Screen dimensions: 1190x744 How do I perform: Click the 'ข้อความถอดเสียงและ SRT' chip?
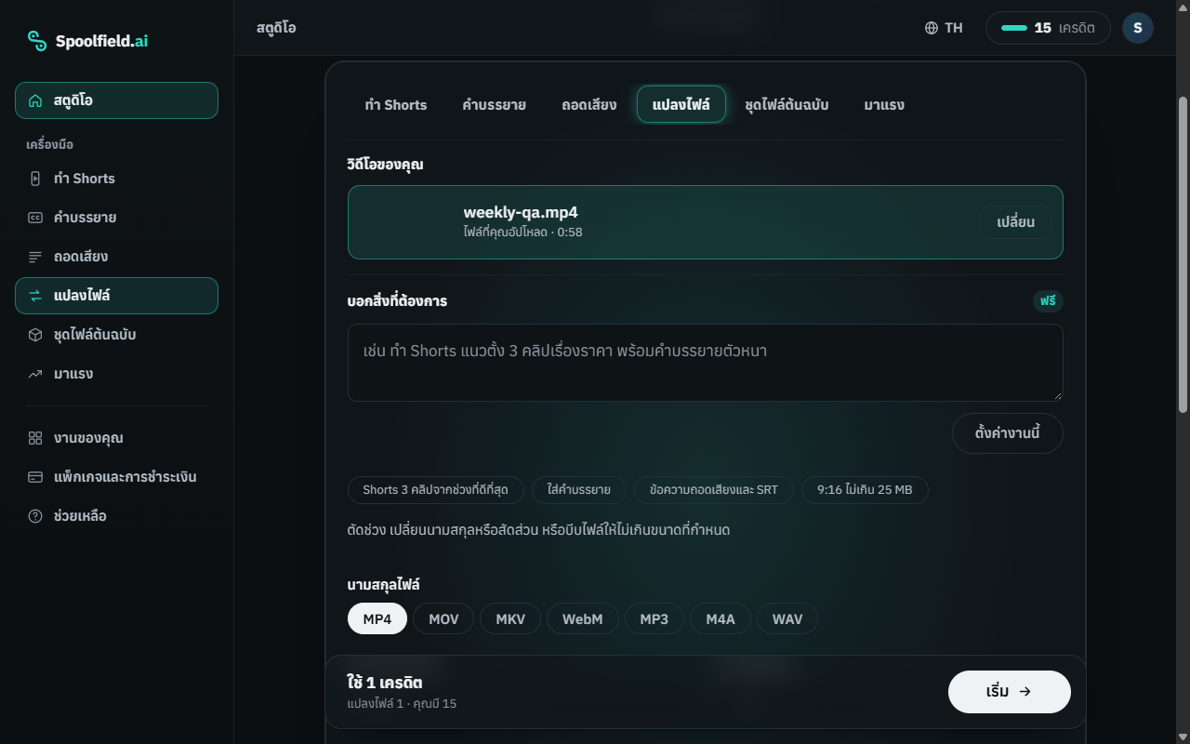714,490
